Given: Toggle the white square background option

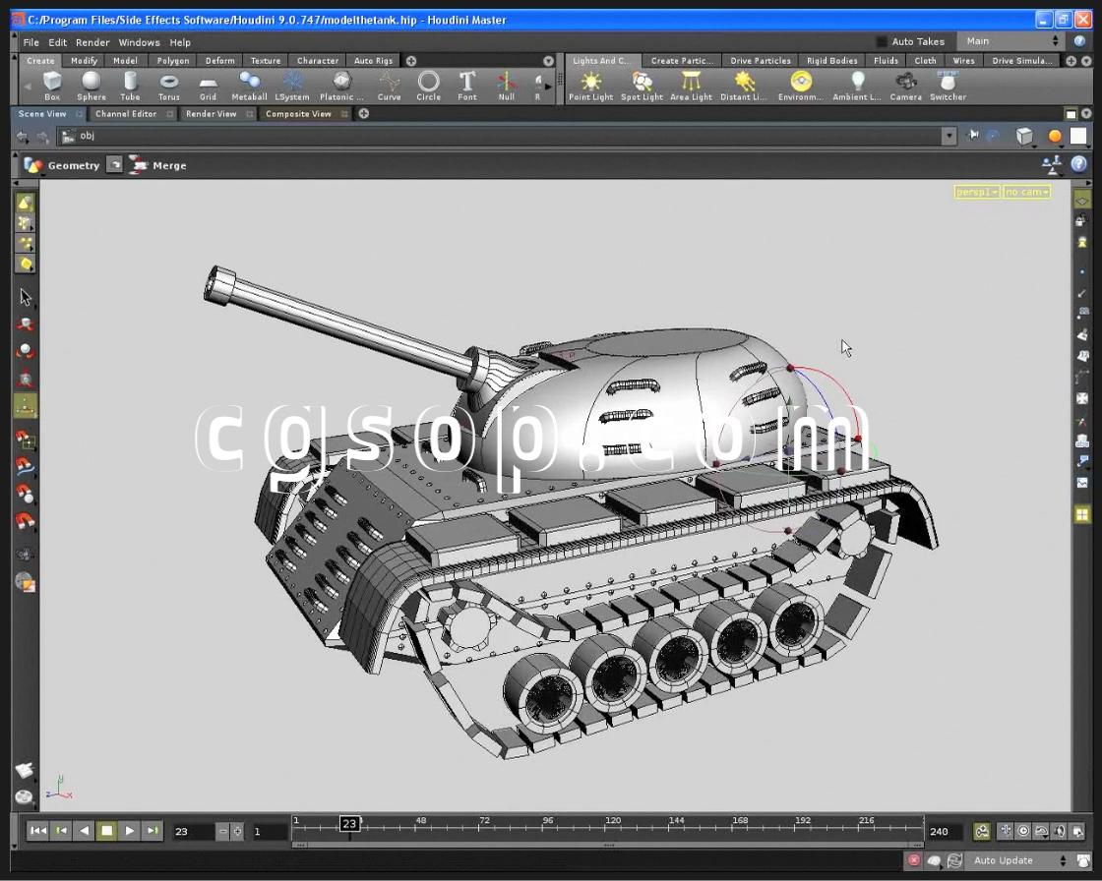Looking at the screenshot, I should point(1078,137).
